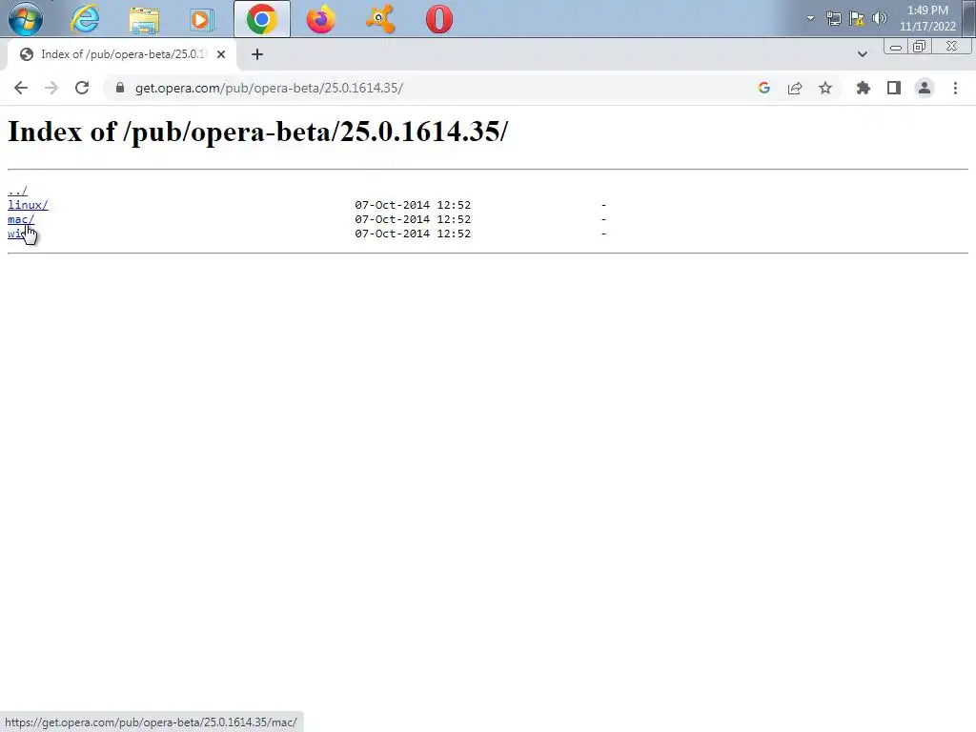Bookmark this page with star
Screen dimensions: 976x732
[825, 88]
